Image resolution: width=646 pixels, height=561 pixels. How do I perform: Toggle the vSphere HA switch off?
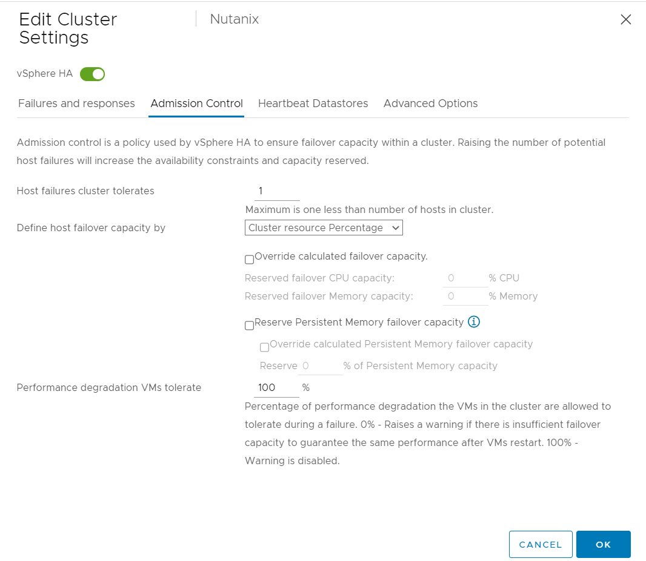pos(93,74)
